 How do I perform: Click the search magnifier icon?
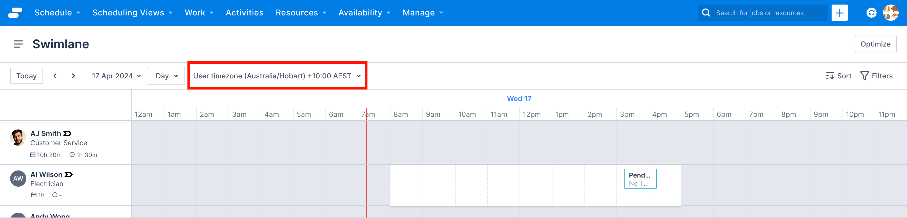pos(706,13)
